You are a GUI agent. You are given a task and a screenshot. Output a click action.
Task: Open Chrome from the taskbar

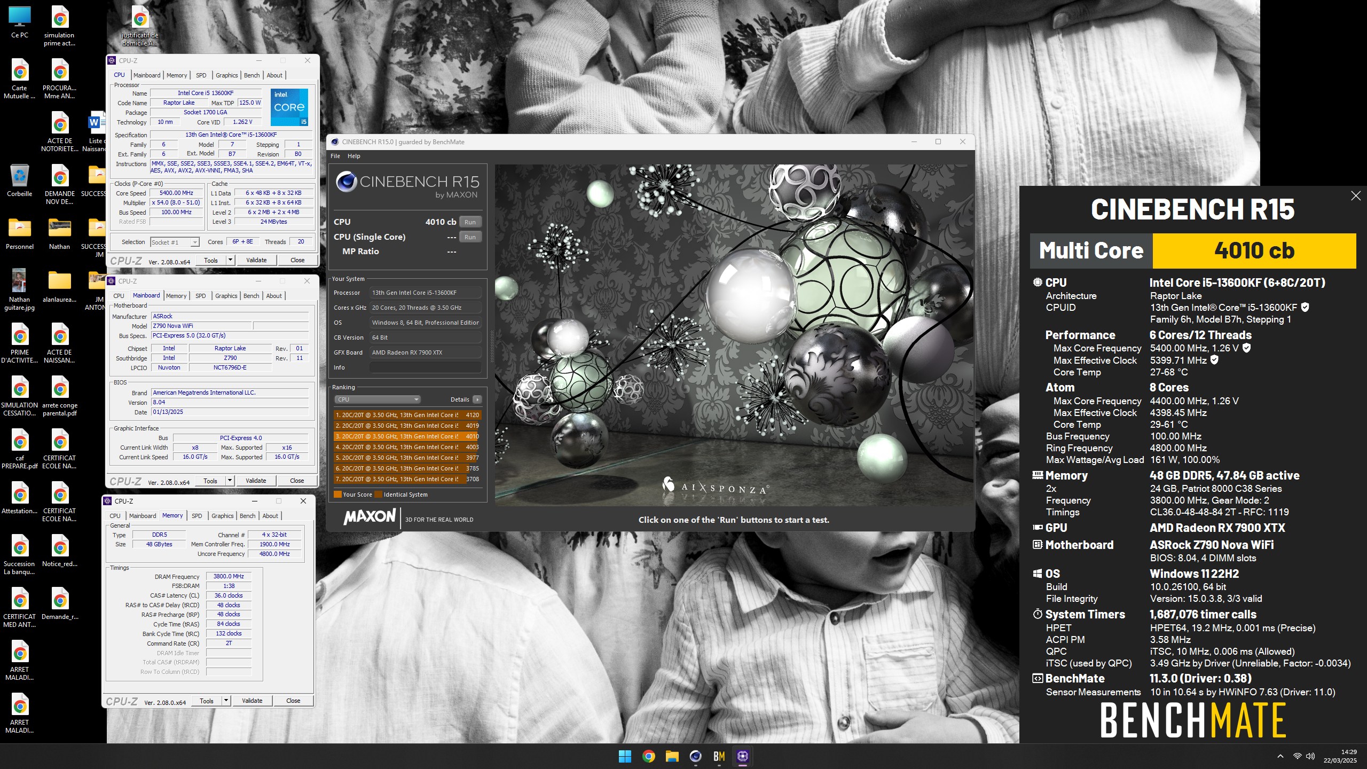[x=648, y=756]
